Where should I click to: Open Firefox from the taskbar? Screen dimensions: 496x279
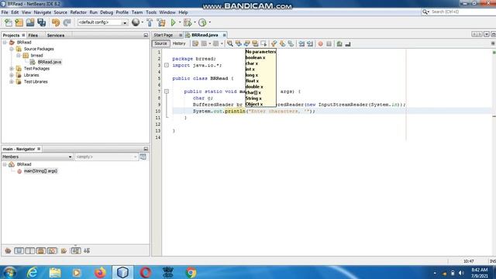(100, 272)
